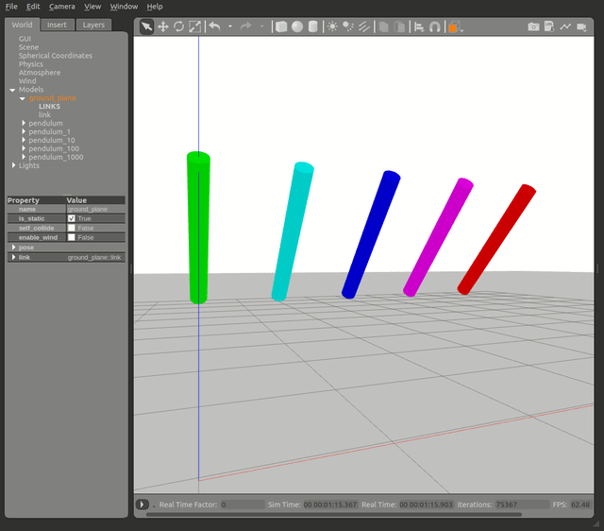Select the link item under LINKS

[x=44, y=115]
